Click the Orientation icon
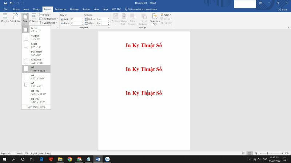This screenshot has width=291, height=163. tap(15, 18)
